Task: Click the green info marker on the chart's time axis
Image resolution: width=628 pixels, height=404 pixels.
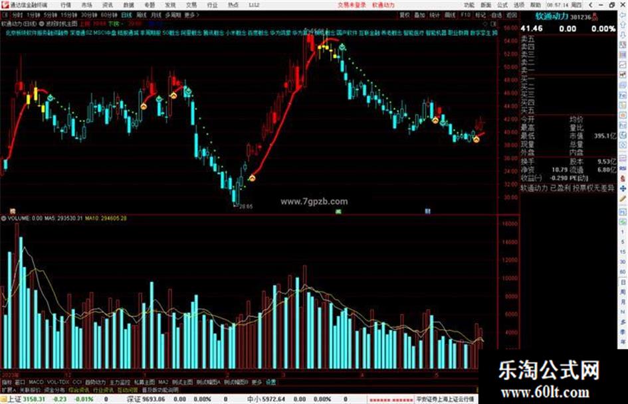Action: pos(338,211)
